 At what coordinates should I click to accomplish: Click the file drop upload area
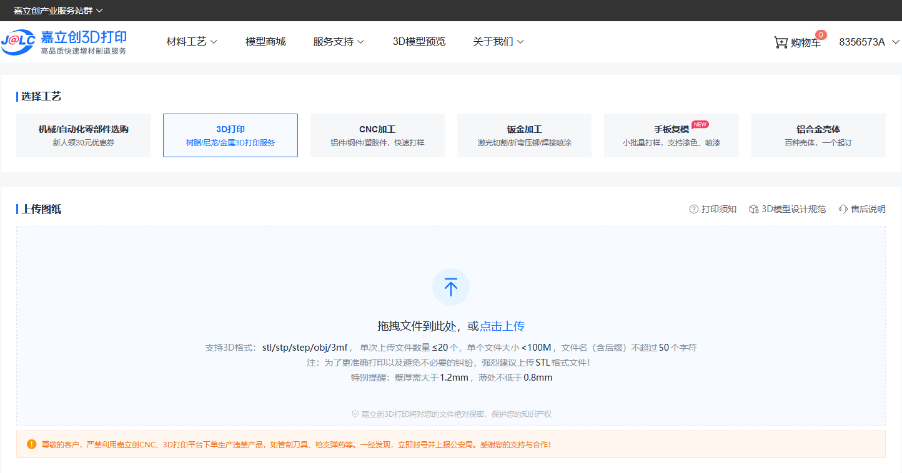tap(451, 326)
